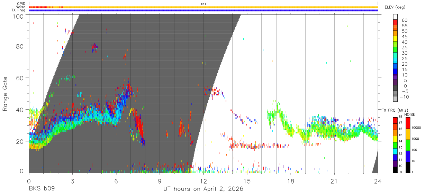Click the '80' tick on Range Gate axis

[20, 46]
